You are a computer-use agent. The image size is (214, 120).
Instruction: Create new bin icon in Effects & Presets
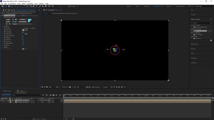pyautogui.click(x=211, y=41)
